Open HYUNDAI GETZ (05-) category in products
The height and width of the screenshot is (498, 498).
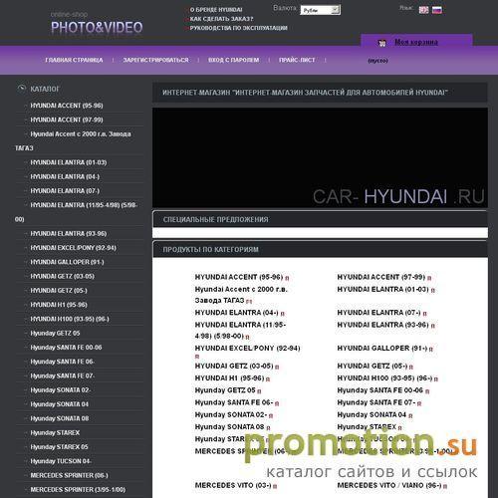coord(373,367)
